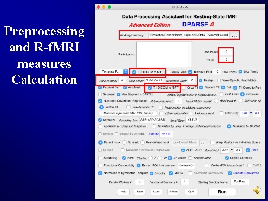Toggle New Segment + DARTEL checkbox
Image resolution: width=268 pixels, height=201 pixels.
pyautogui.click(x=118, y=95)
